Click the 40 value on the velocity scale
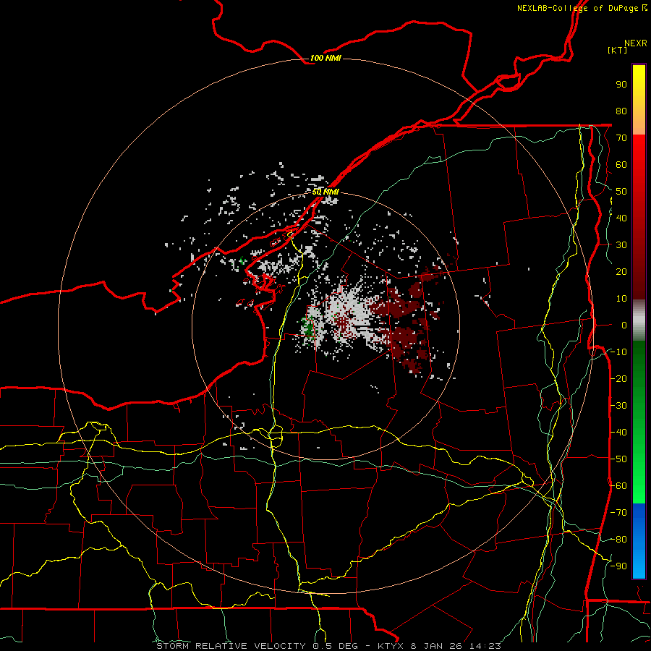Viewport: 651px width, 651px height. 621,218
